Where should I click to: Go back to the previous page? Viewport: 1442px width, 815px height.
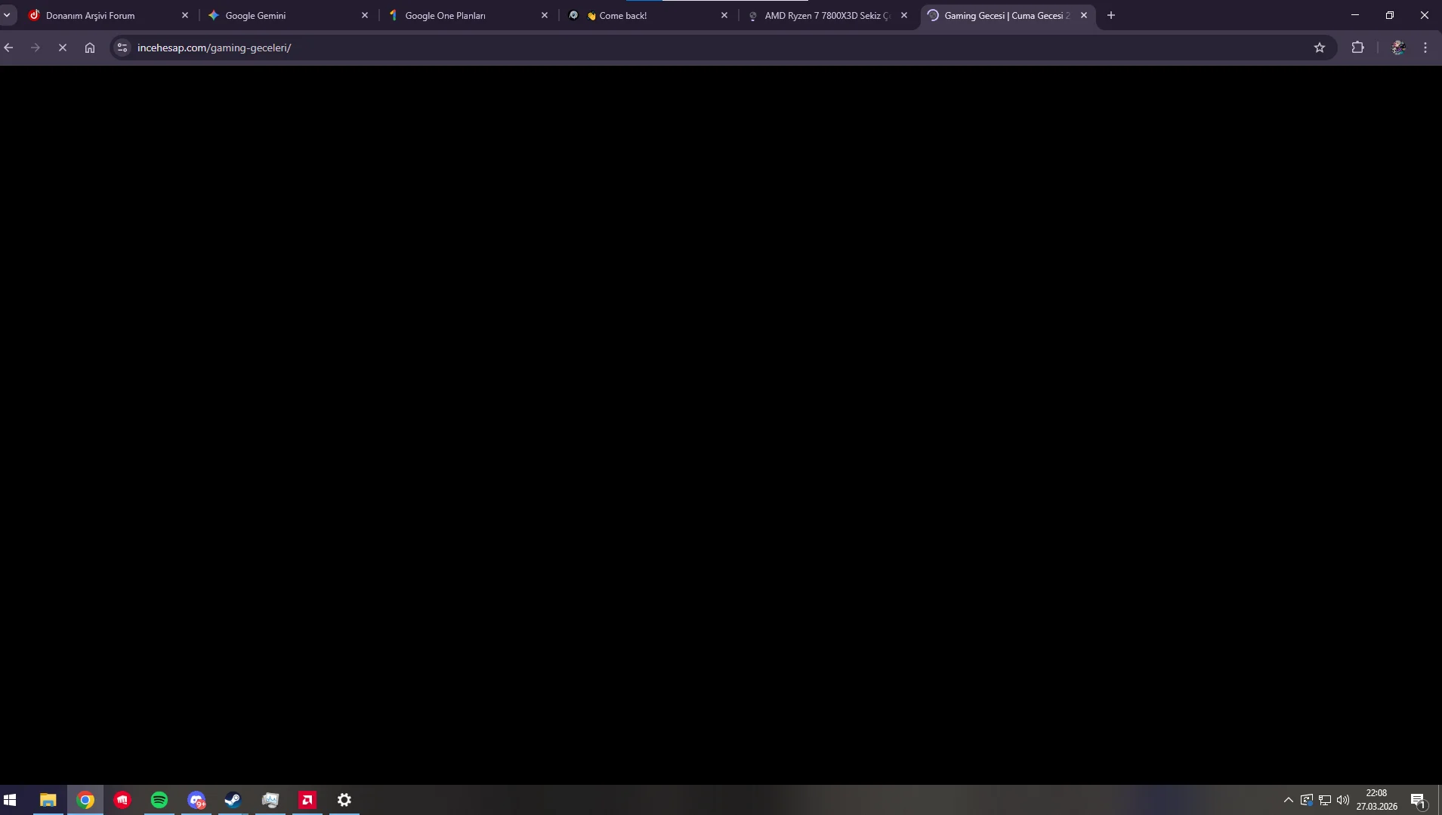coord(9,48)
